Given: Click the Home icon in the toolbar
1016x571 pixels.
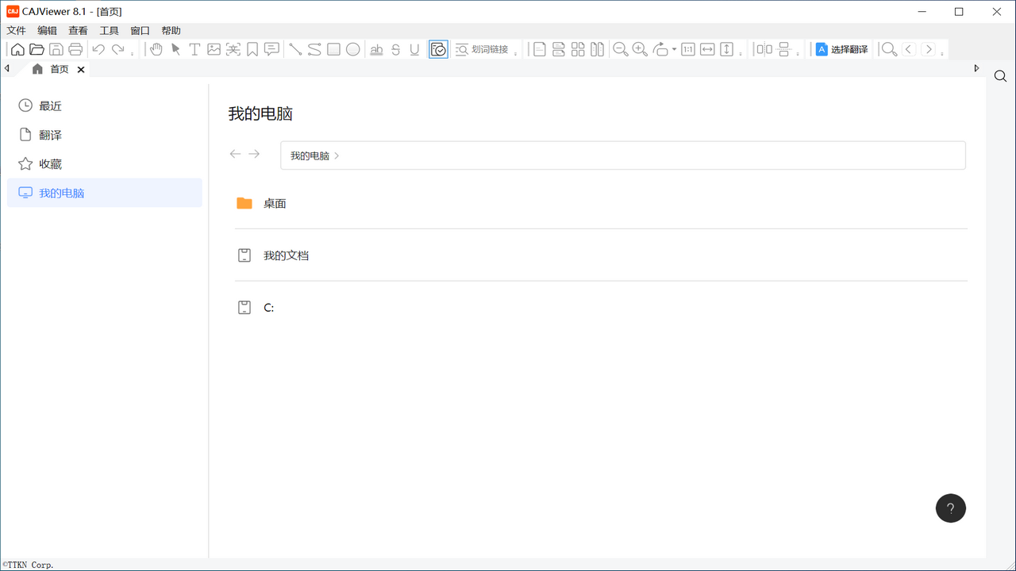Looking at the screenshot, I should 17,49.
